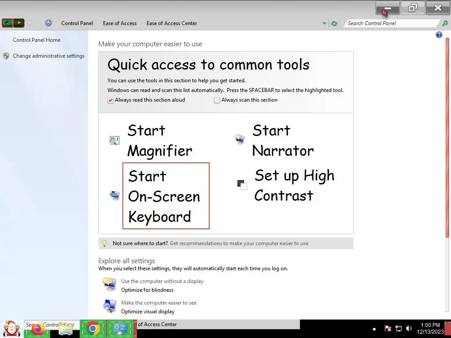Click the Optimize visual display text
Viewport: 451px width, 338px height.
click(148, 312)
